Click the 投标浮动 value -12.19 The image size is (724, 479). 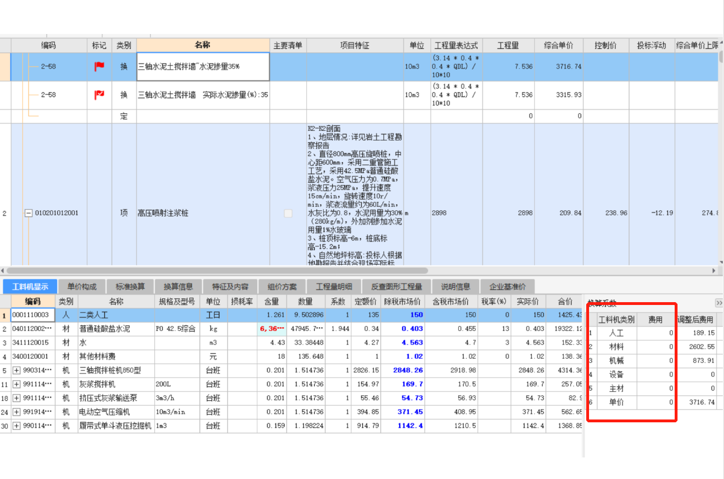click(651, 213)
